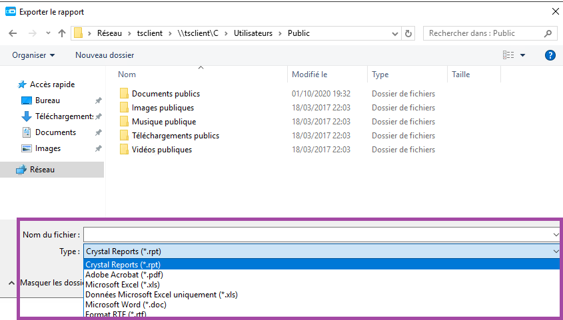The width and height of the screenshot is (563, 320).
Task: Select the Documents publics folder
Action: [165, 94]
